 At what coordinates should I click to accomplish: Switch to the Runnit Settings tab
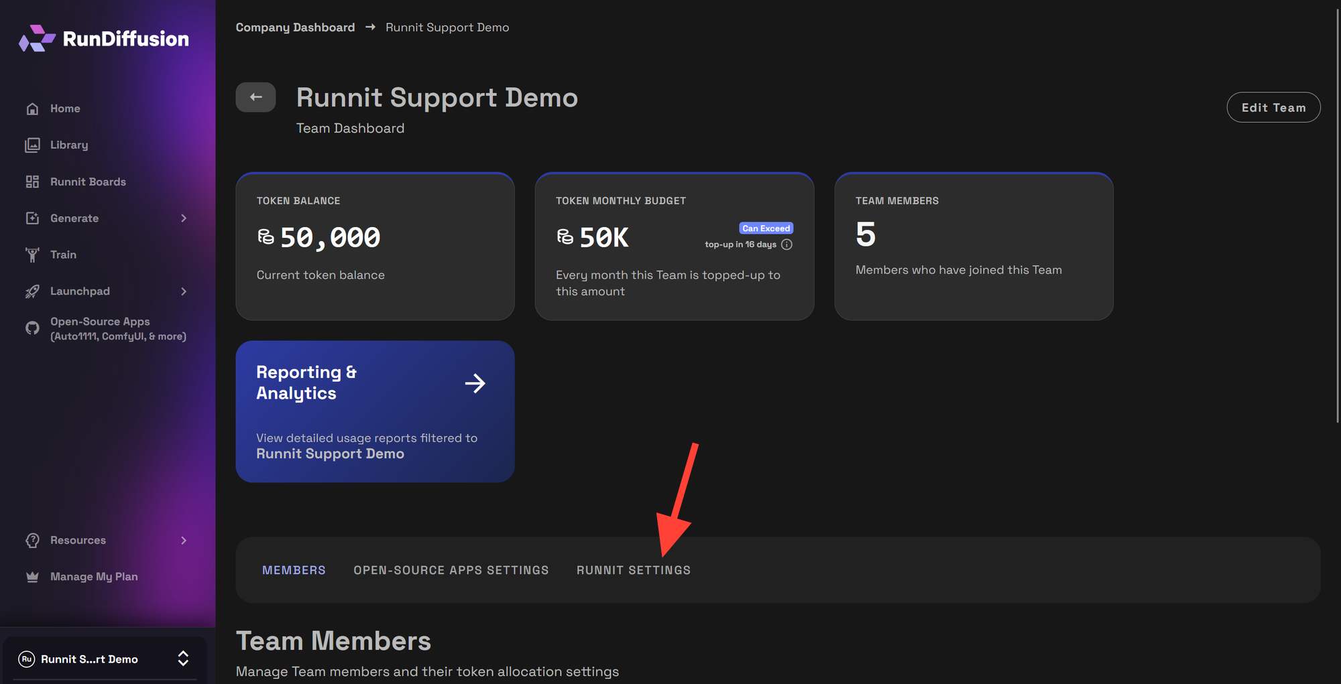tap(634, 570)
